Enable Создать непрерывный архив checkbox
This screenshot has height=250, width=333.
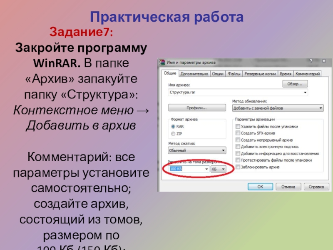click(x=238, y=140)
